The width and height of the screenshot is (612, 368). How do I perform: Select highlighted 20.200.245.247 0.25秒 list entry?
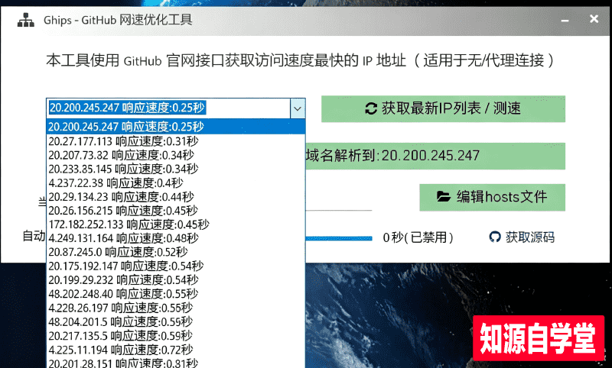176,127
